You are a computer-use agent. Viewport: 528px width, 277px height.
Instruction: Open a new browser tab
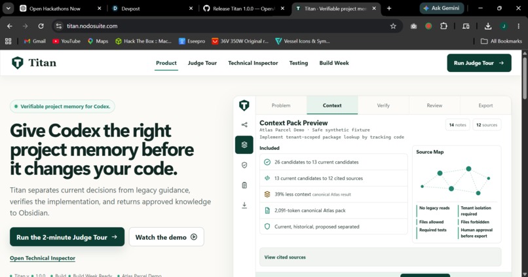pyautogui.click(x=389, y=9)
